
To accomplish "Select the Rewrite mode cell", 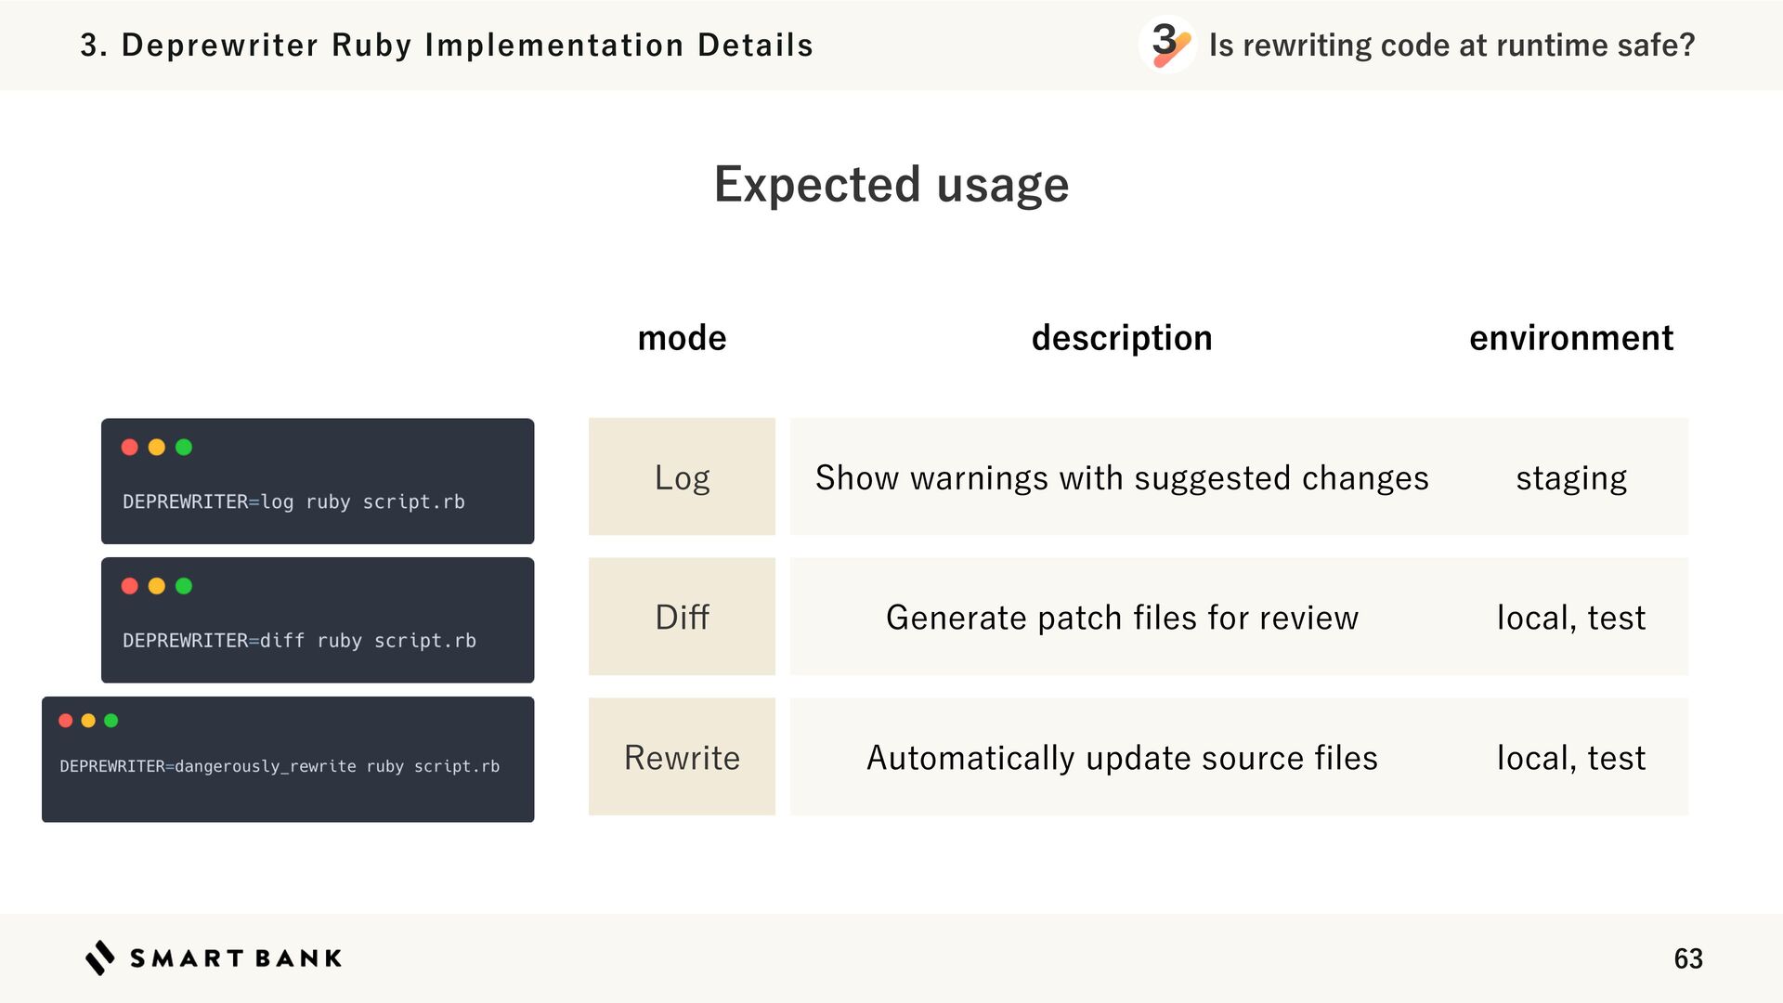I will [x=682, y=757].
